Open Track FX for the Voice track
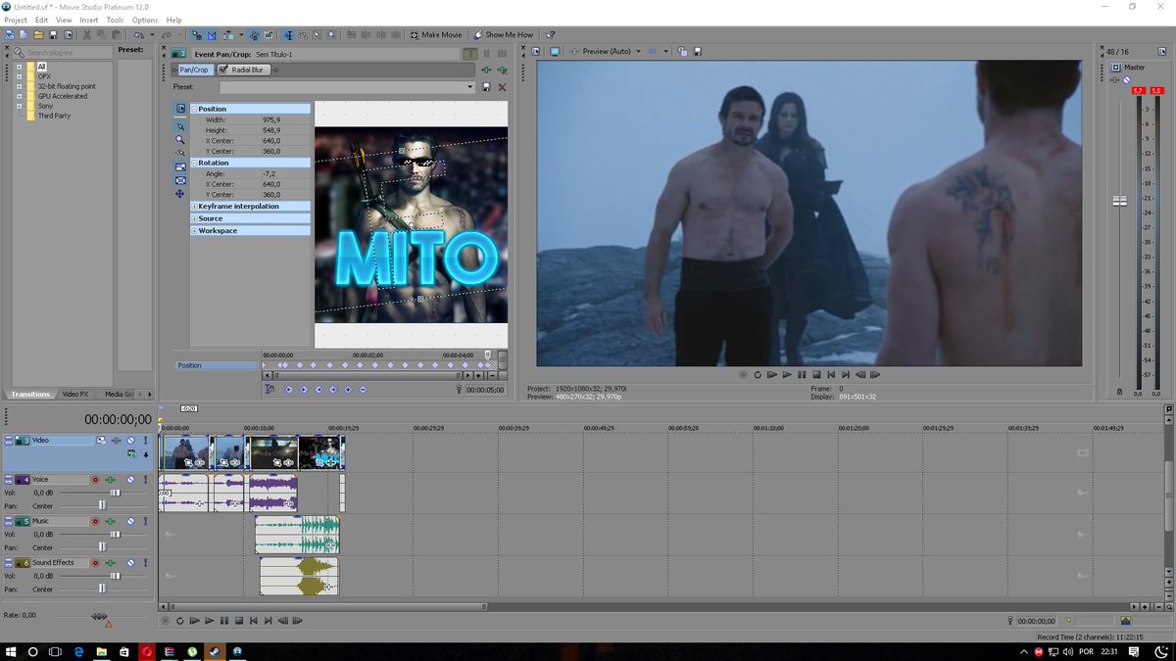The image size is (1176, 661). (113, 480)
